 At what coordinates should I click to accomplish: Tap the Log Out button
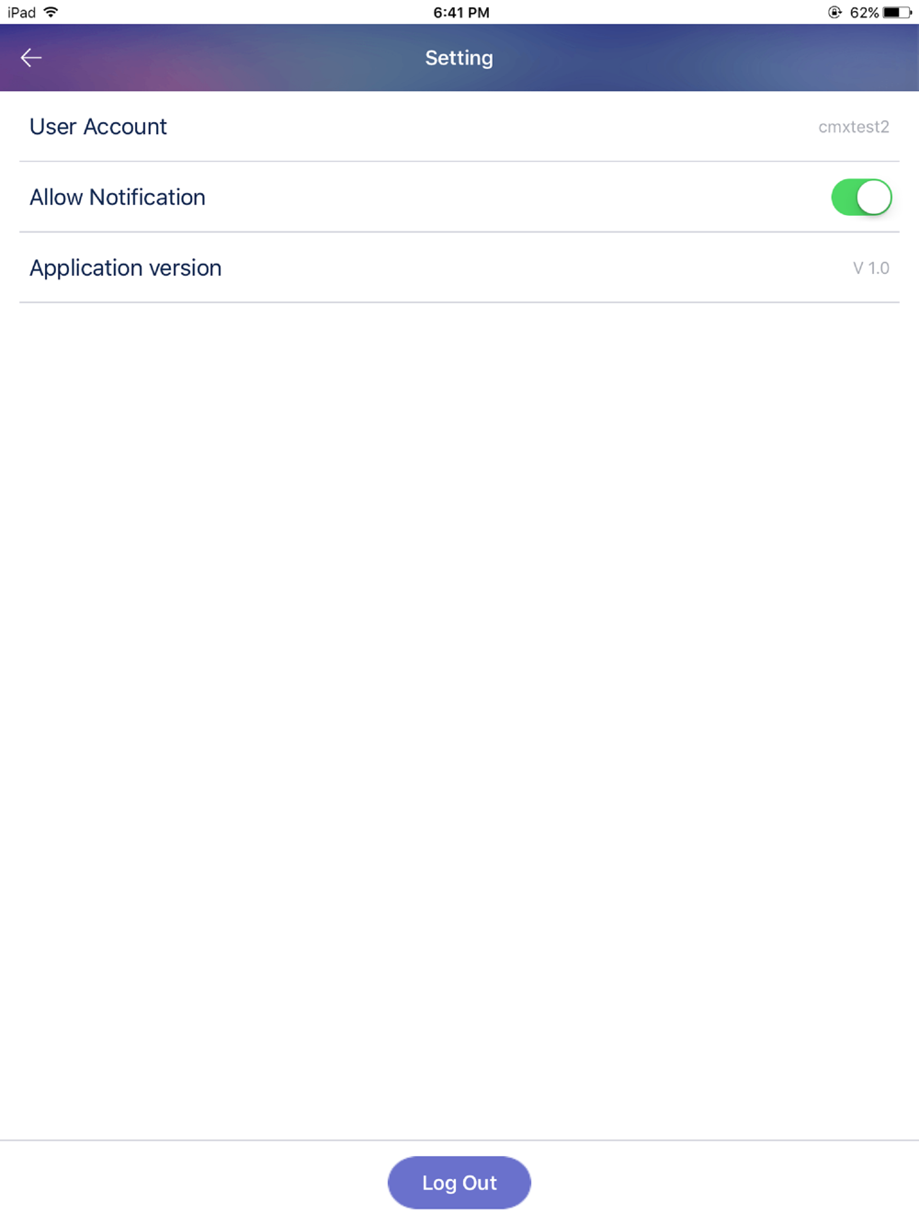[459, 1183]
